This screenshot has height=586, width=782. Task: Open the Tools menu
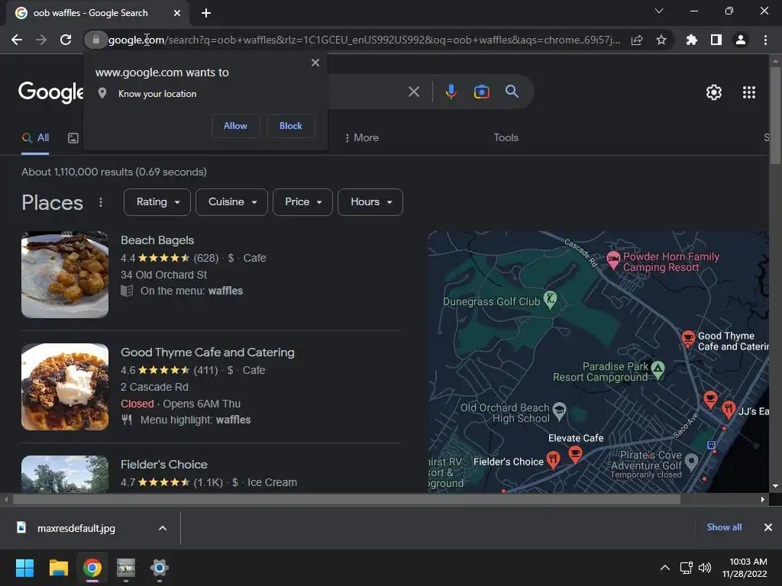point(506,137)
